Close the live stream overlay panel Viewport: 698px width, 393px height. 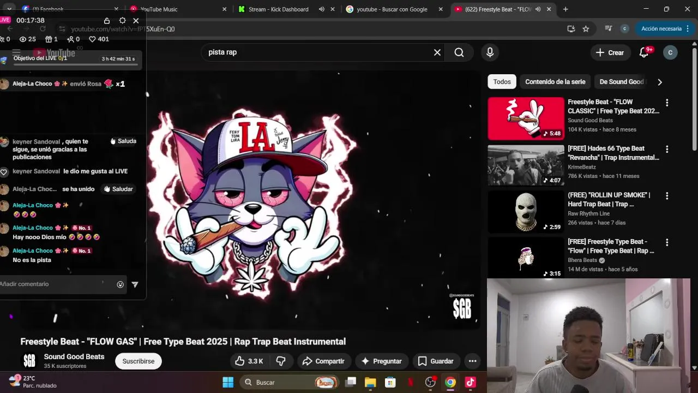click(x=136, y=21)
